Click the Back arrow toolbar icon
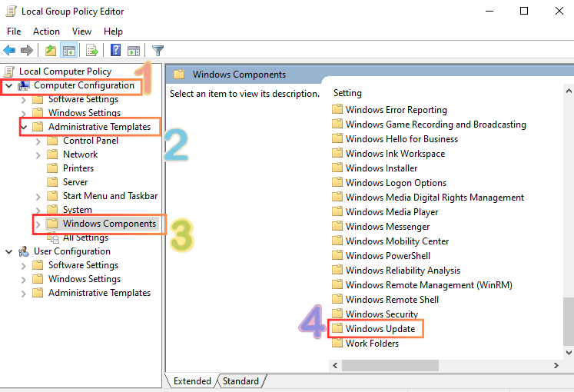This screenshot has width=574, height=392. (x=9, y=51)
